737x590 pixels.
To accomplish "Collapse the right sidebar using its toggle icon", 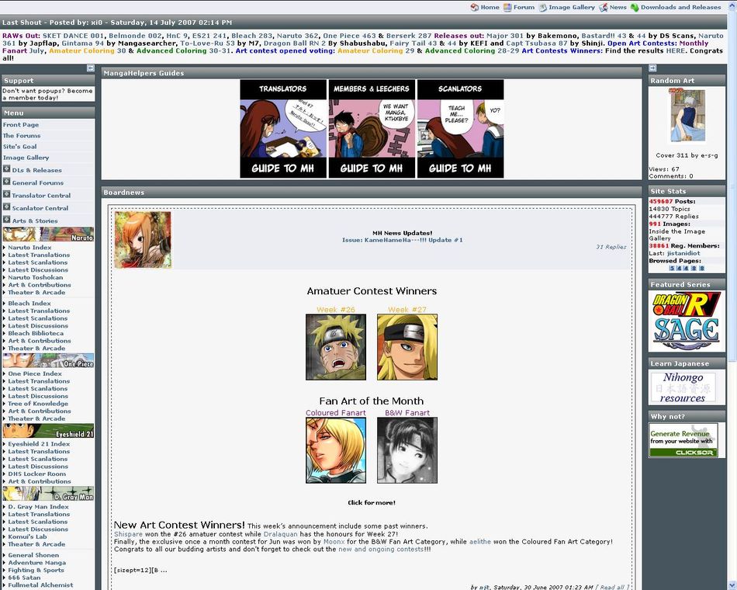I will 652,68.
